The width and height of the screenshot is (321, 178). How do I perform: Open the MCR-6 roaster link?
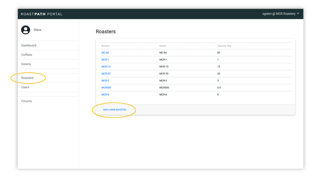[105, 94]
